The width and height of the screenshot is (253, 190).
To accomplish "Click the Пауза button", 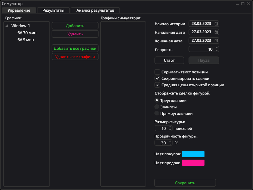I will 204,60.
